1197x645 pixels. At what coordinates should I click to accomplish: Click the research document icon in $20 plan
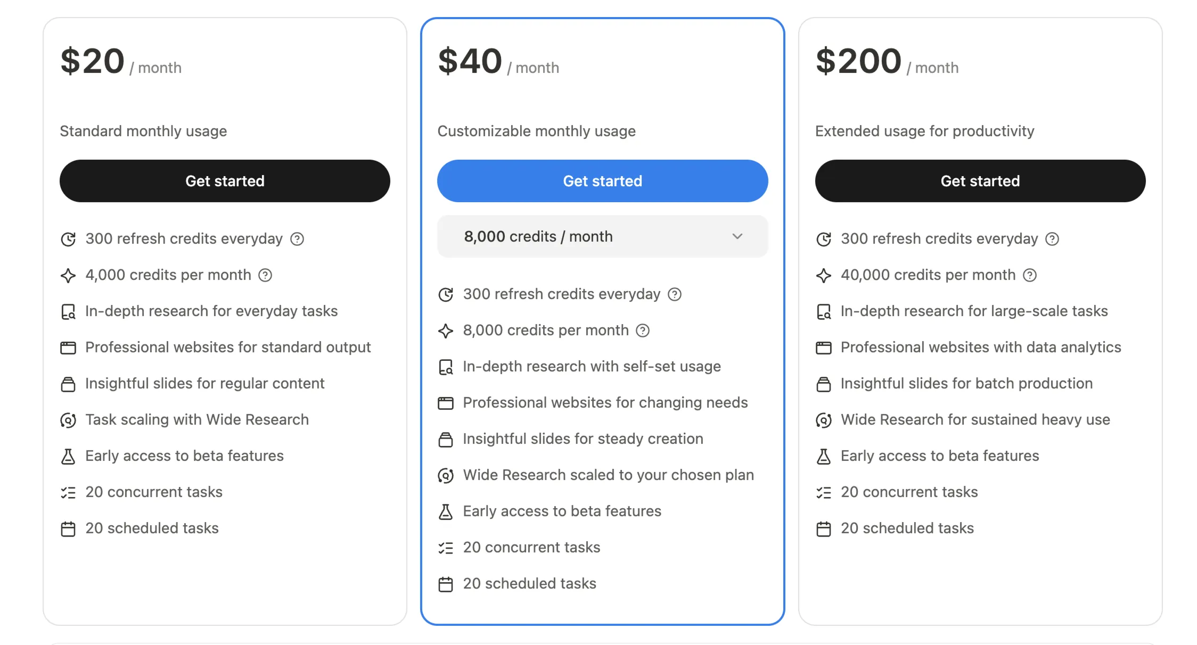[68, 311]
